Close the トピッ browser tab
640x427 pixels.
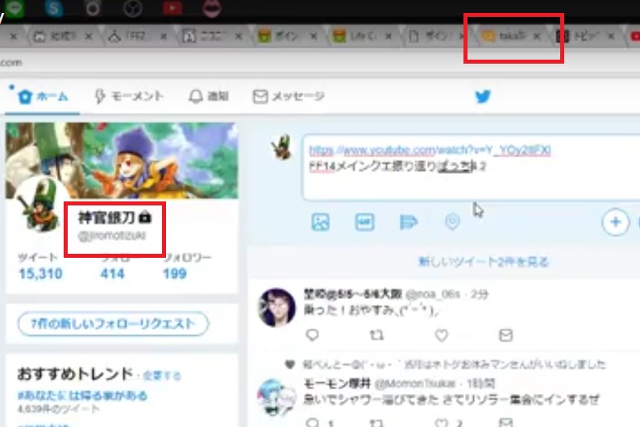[611, 36]
